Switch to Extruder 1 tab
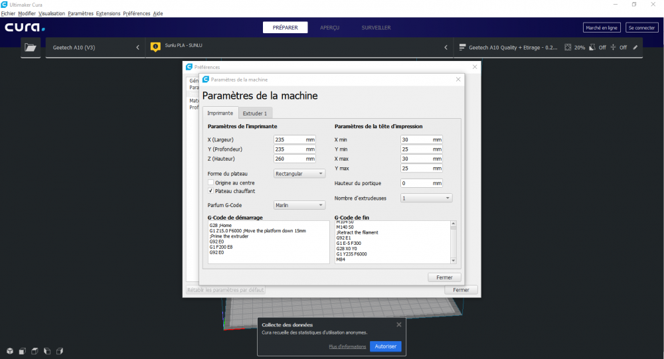Viewport: 664px width, 359px height. (255, 113)
